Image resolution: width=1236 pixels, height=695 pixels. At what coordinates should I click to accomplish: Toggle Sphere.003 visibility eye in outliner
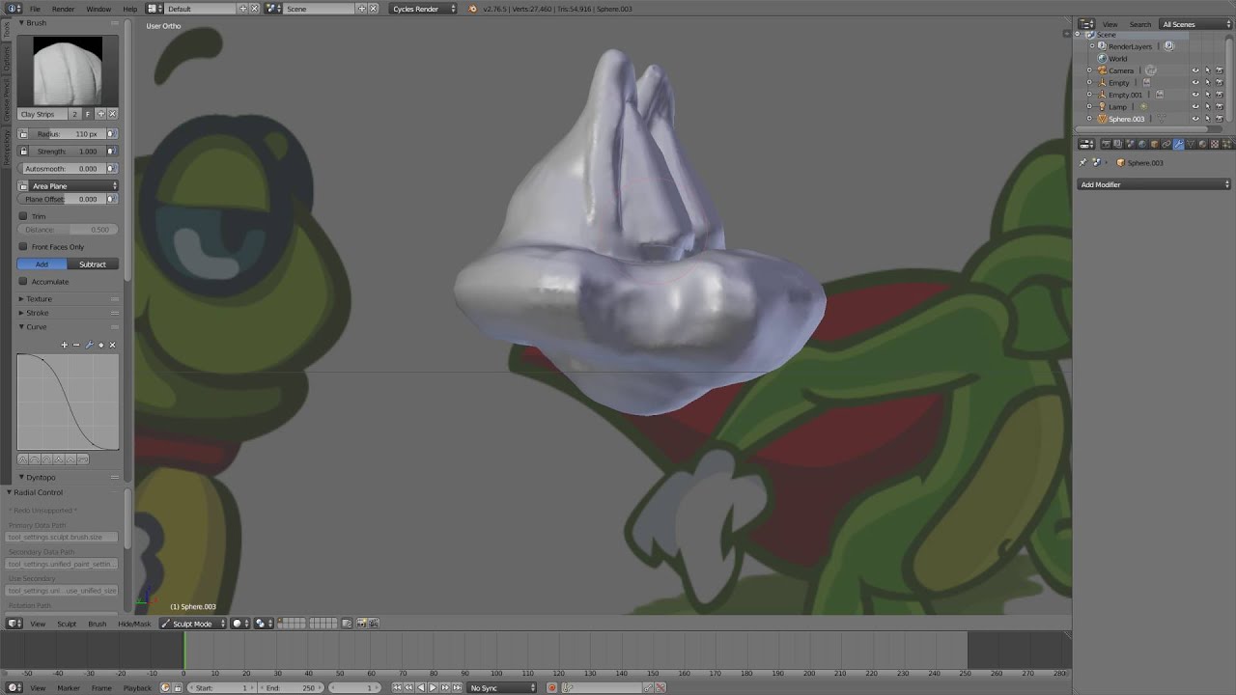point(1195,119)
